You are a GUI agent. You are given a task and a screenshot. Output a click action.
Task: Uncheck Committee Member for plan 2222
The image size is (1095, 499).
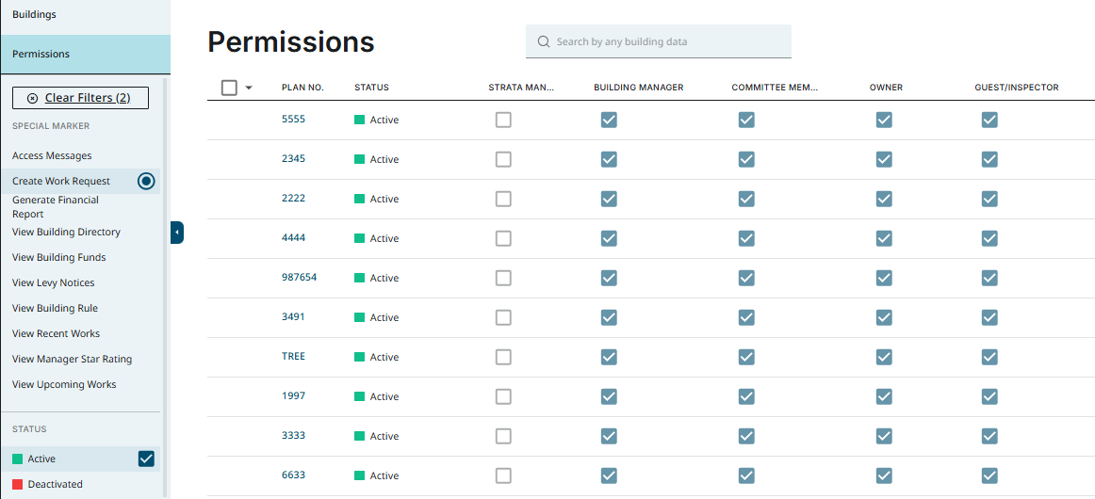[746, 199]
